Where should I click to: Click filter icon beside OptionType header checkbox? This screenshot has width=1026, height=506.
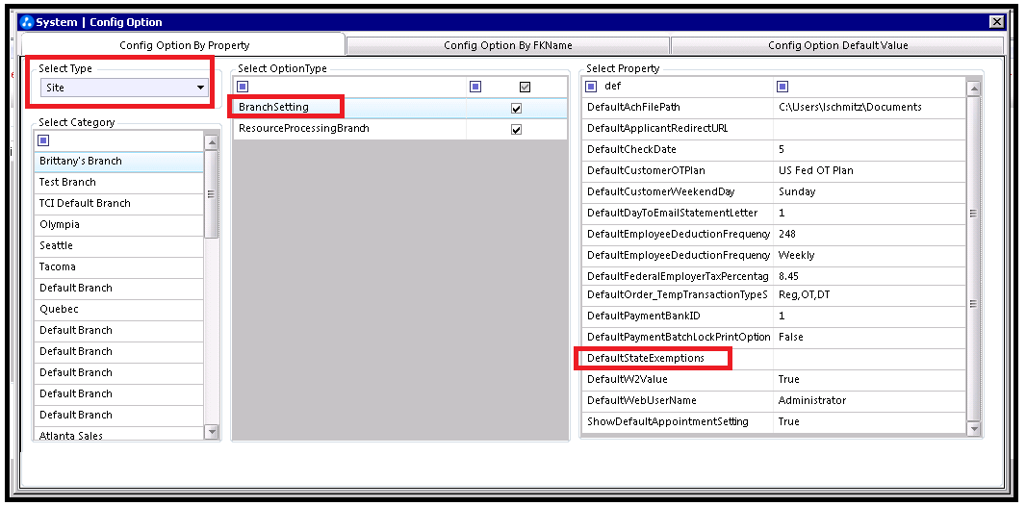click(x=475, y=87)
